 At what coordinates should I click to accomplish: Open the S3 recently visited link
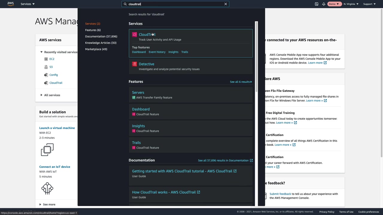pos(51,67)
